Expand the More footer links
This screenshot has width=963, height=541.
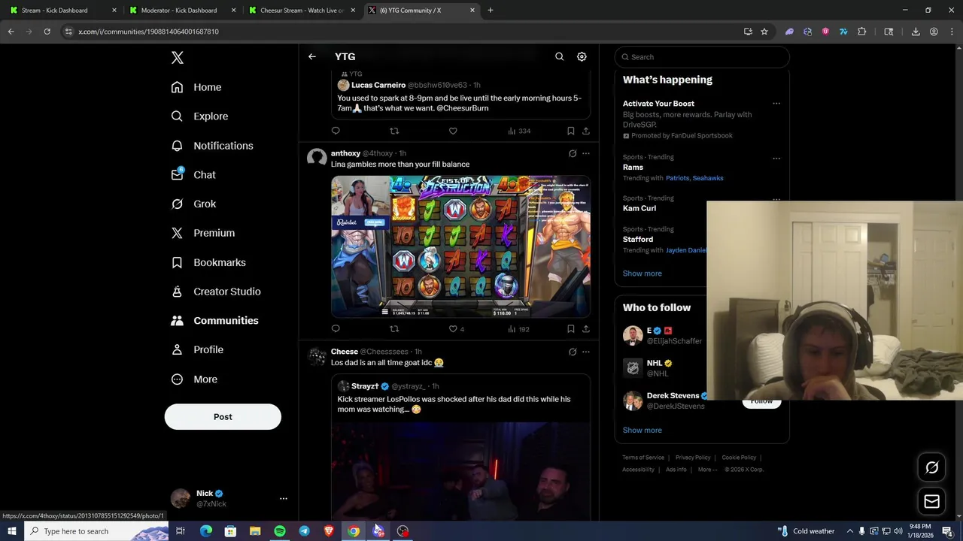tap(707, 470)
